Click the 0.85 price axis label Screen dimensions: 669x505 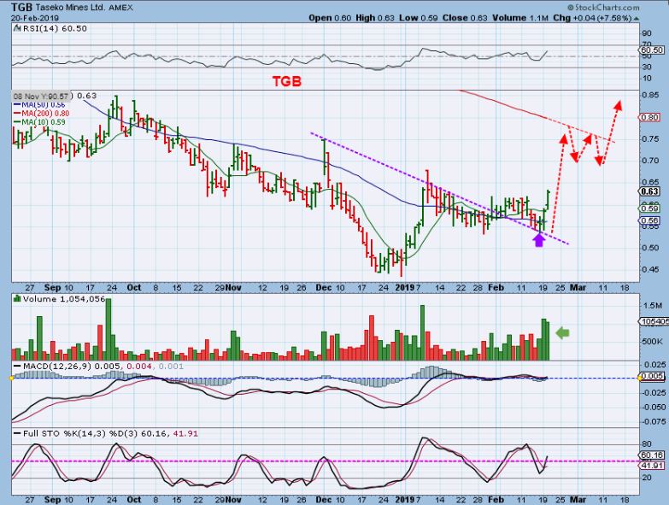pos(650,95)
